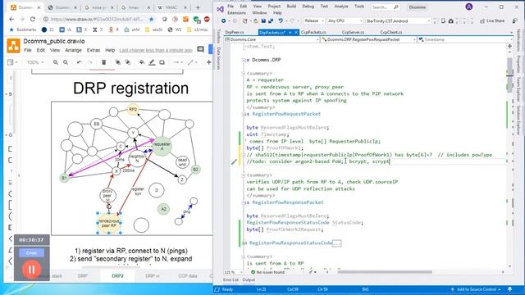Open draw.io comments speech bubble icon

200,49
